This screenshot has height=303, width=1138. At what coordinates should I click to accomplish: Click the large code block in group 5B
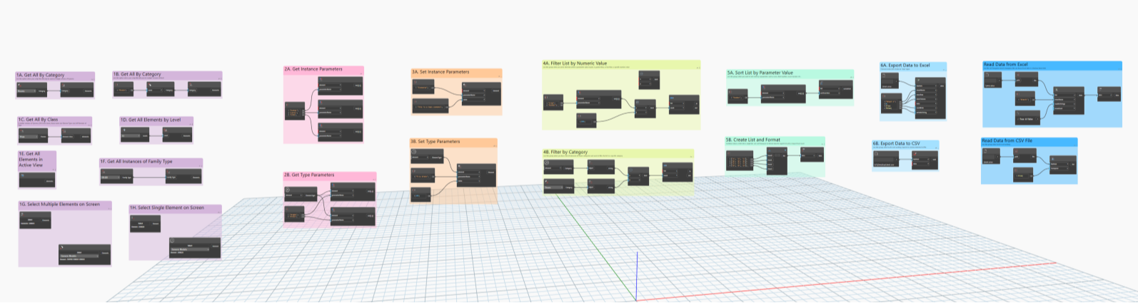739,161
